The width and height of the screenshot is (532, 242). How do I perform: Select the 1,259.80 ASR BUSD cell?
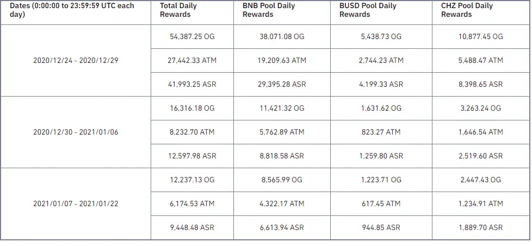click(381, 156)
